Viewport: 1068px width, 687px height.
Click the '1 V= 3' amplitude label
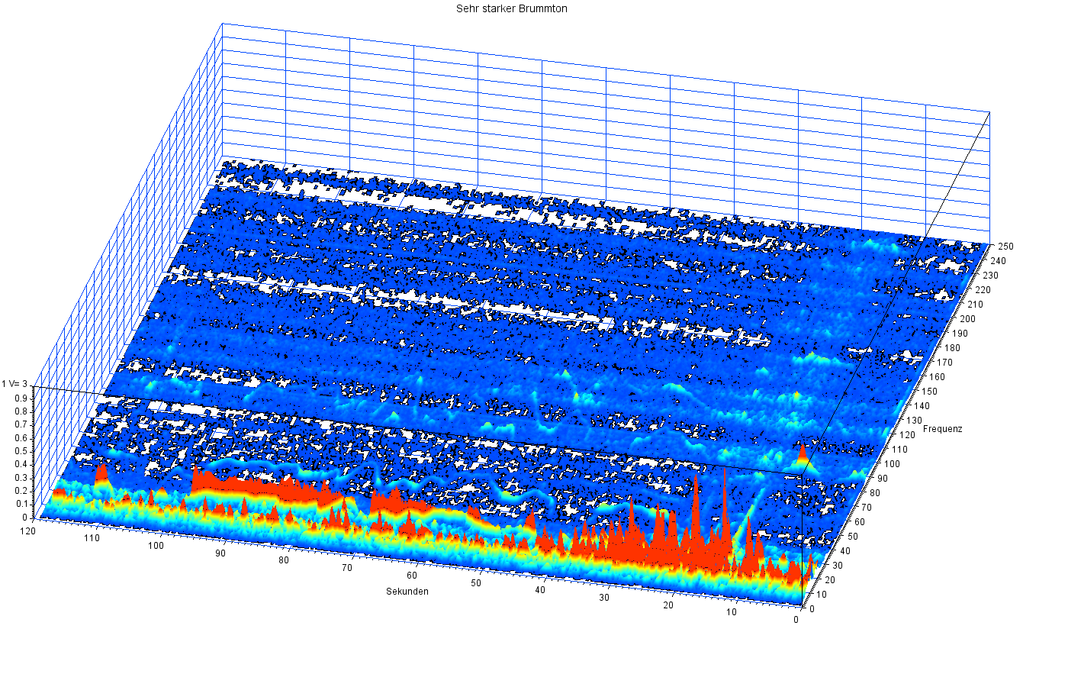click(14, 384)
